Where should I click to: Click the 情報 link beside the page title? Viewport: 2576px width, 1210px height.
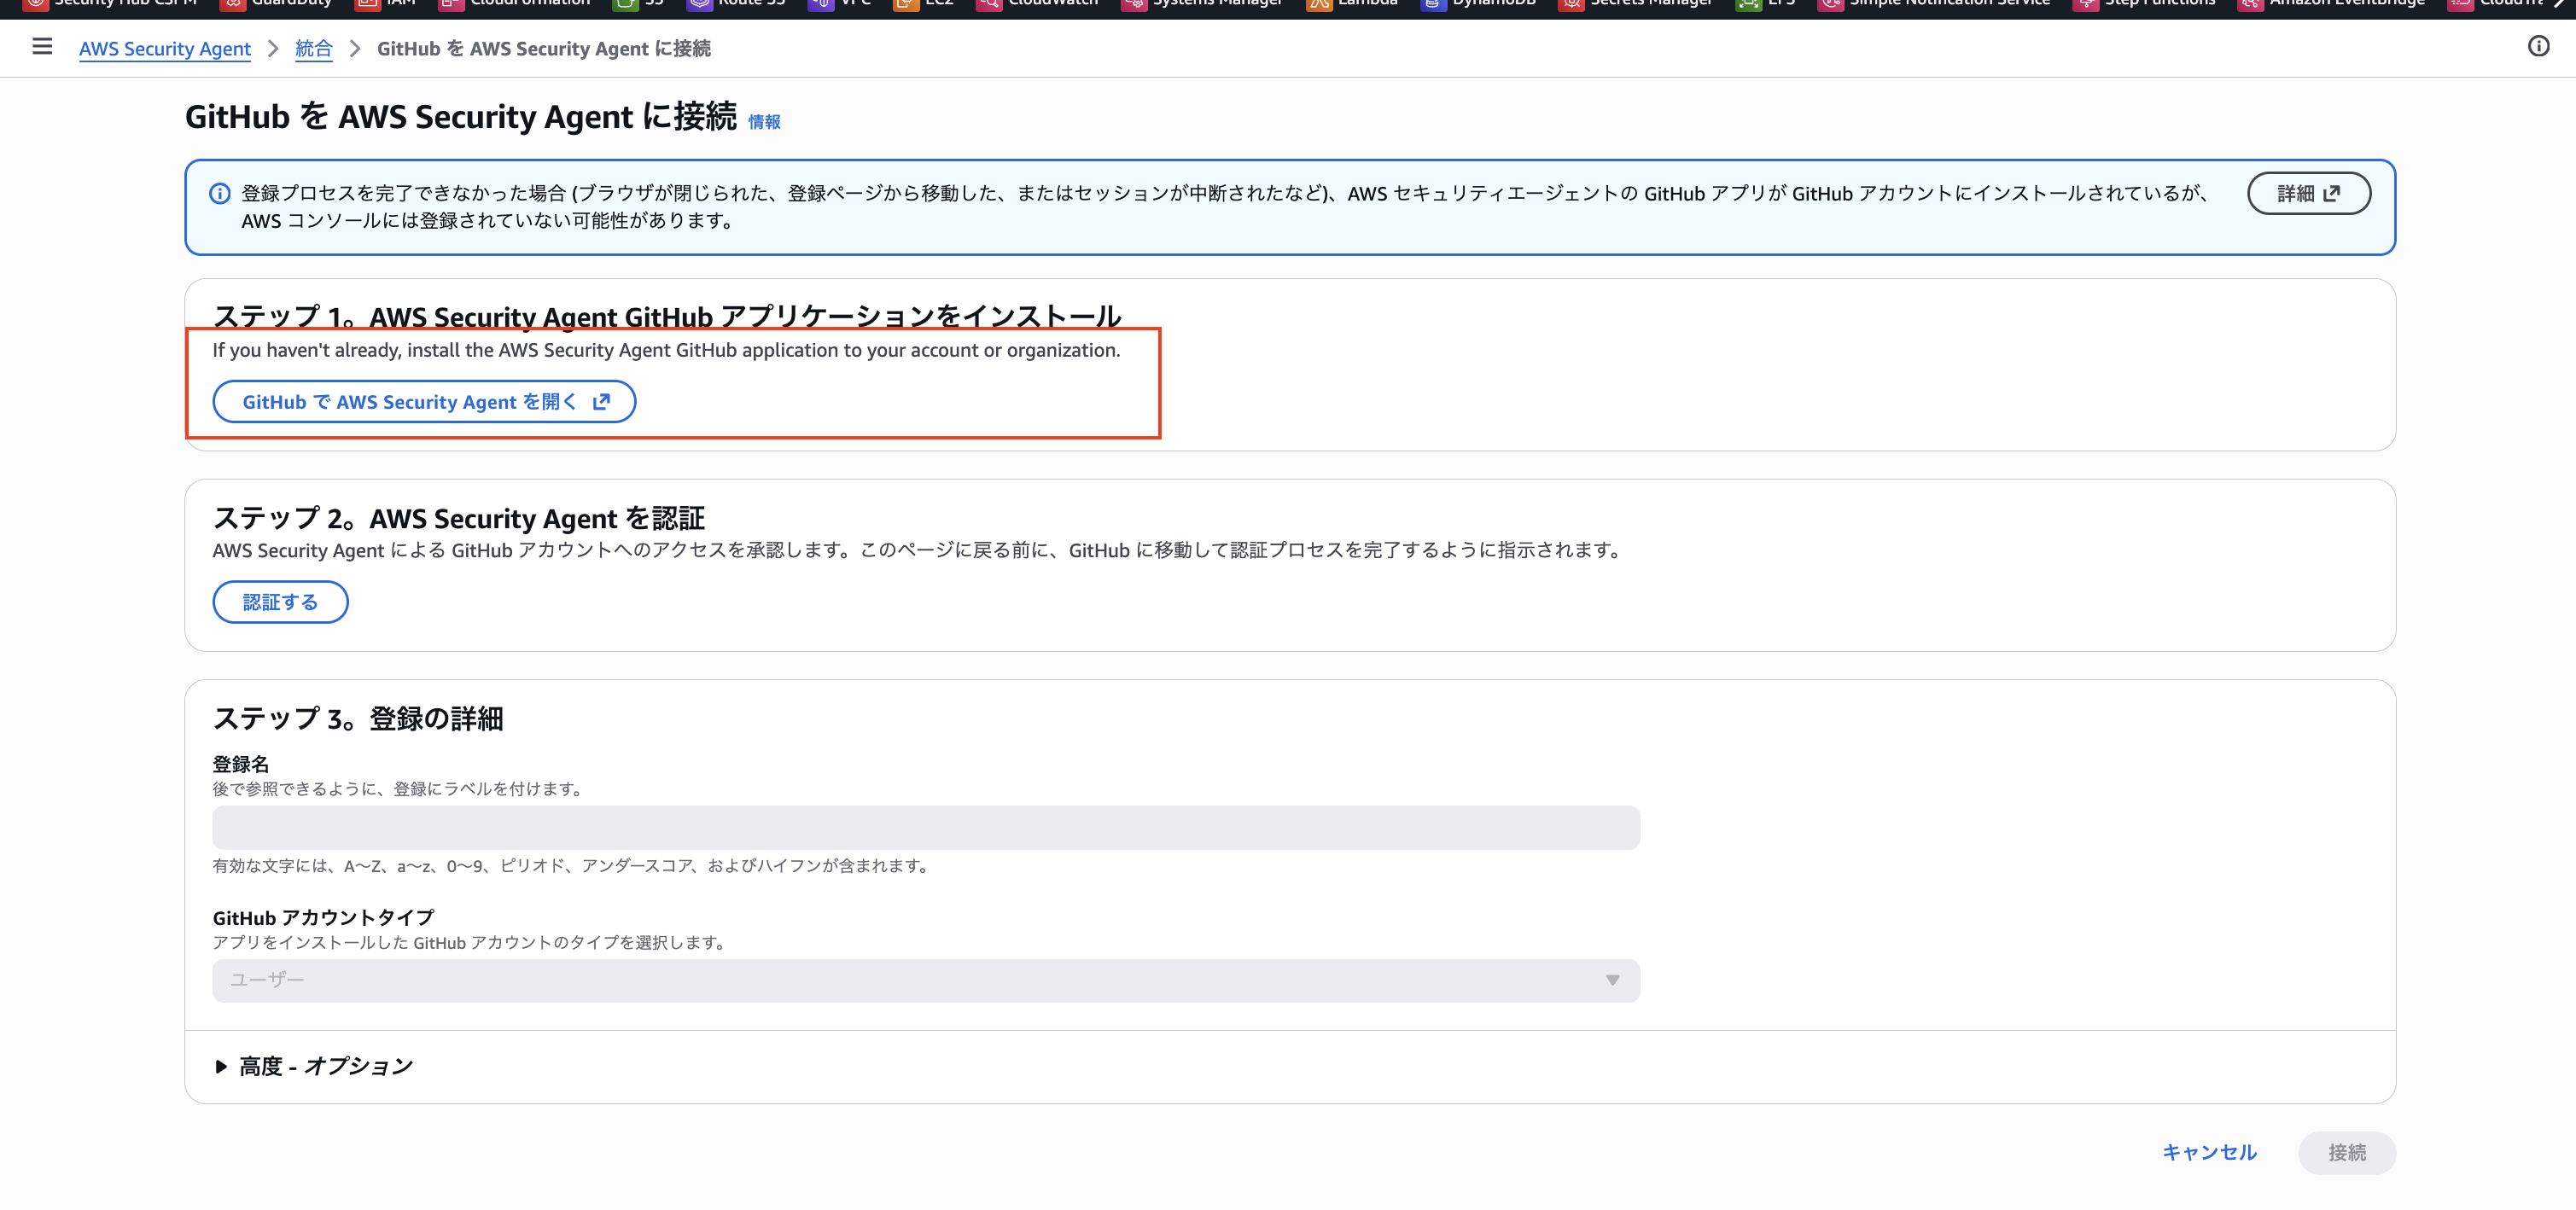coord(765,121)
